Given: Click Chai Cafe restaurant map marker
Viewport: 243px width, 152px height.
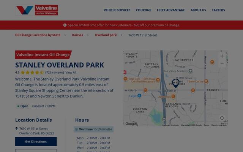Looking at the screenshot, I should pos(158,80).
